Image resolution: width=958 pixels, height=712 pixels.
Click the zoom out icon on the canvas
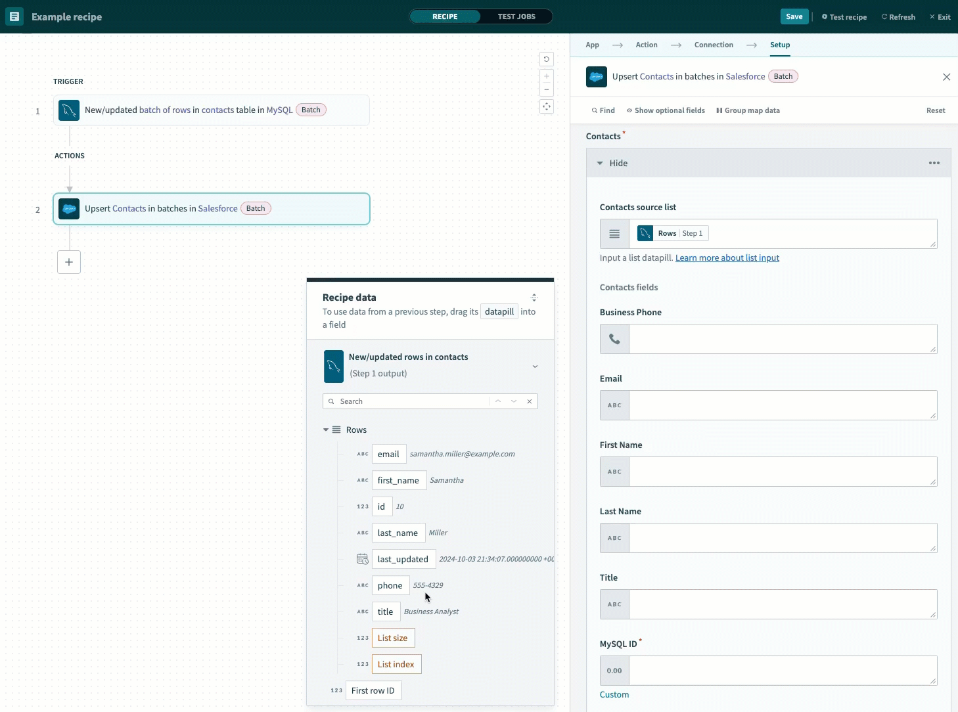click(547, 90)
